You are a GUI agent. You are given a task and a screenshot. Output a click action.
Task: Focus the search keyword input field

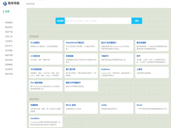coord(98,21)
